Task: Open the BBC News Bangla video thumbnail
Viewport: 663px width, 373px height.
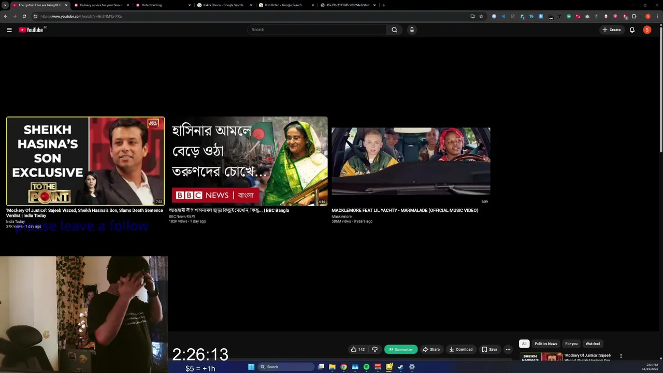Action: (248, 161)
